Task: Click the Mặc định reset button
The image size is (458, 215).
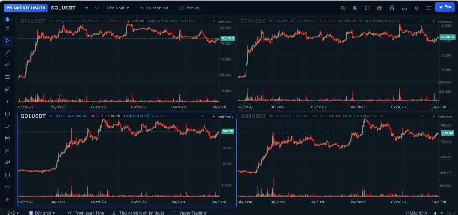Action: click(x=416, y=213)
